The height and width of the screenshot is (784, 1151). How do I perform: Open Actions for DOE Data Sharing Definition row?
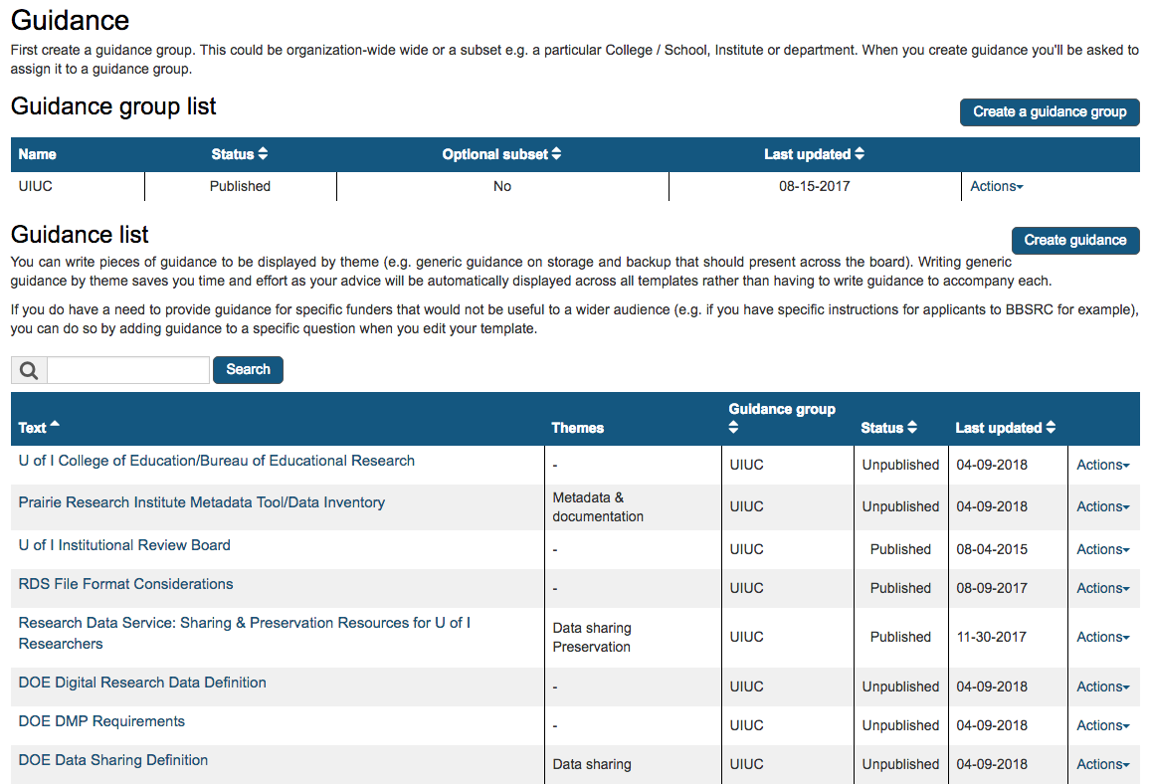[1101, 763]
